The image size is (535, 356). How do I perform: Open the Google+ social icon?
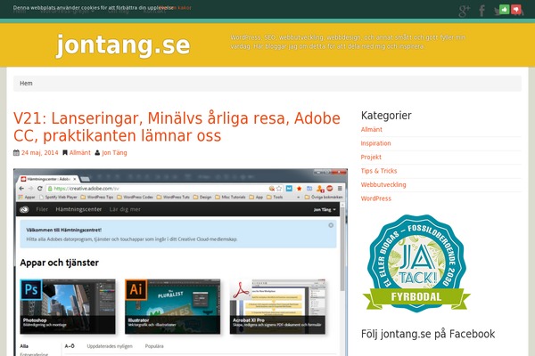click(464, 11)
